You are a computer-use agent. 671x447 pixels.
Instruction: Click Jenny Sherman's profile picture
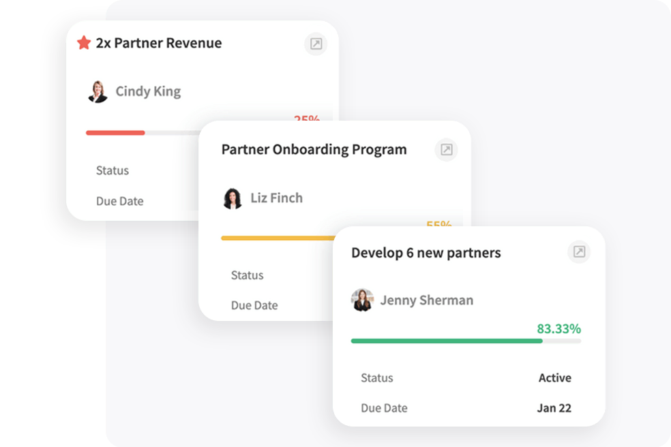(362, 300)
